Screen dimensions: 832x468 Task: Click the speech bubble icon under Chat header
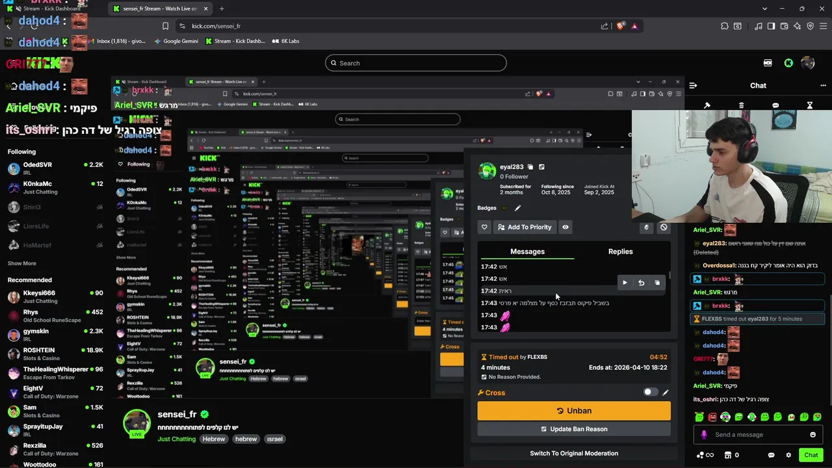point(775,105)
